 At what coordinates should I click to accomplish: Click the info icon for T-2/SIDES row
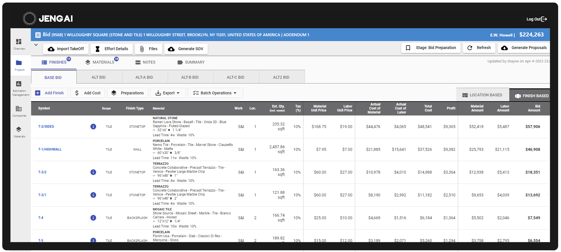click(x=93, y=127)
